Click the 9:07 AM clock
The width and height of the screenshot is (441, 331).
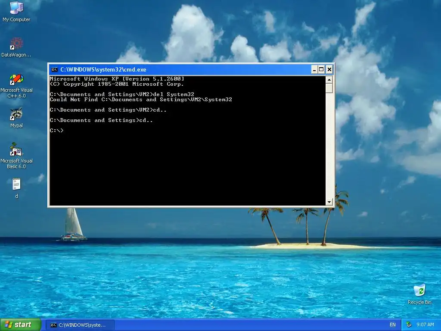425,325
